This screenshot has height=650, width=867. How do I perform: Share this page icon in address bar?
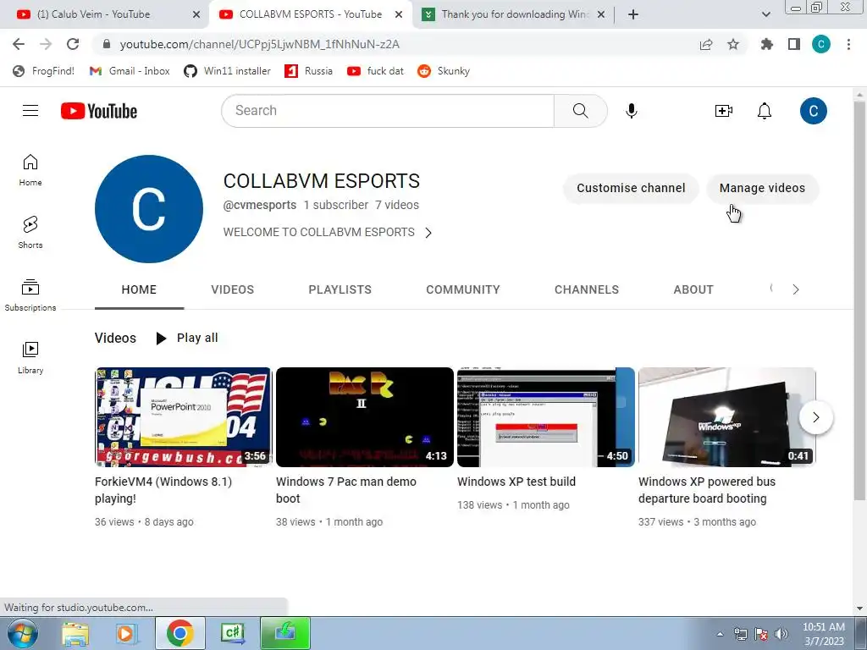coord(706,44)
